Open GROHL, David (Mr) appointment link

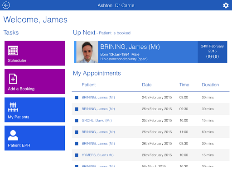point(97,121)
